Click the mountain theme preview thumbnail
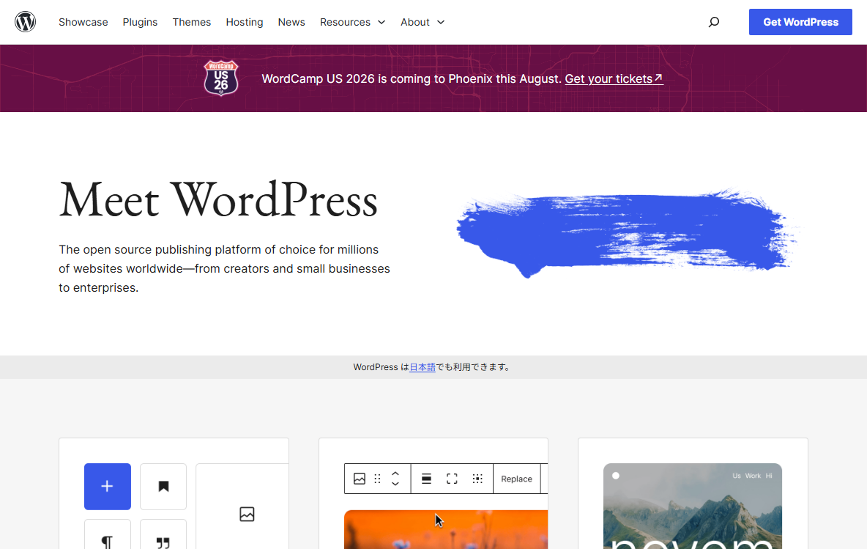The width and height of the screenshot is (867, 549). coord(692,506)
